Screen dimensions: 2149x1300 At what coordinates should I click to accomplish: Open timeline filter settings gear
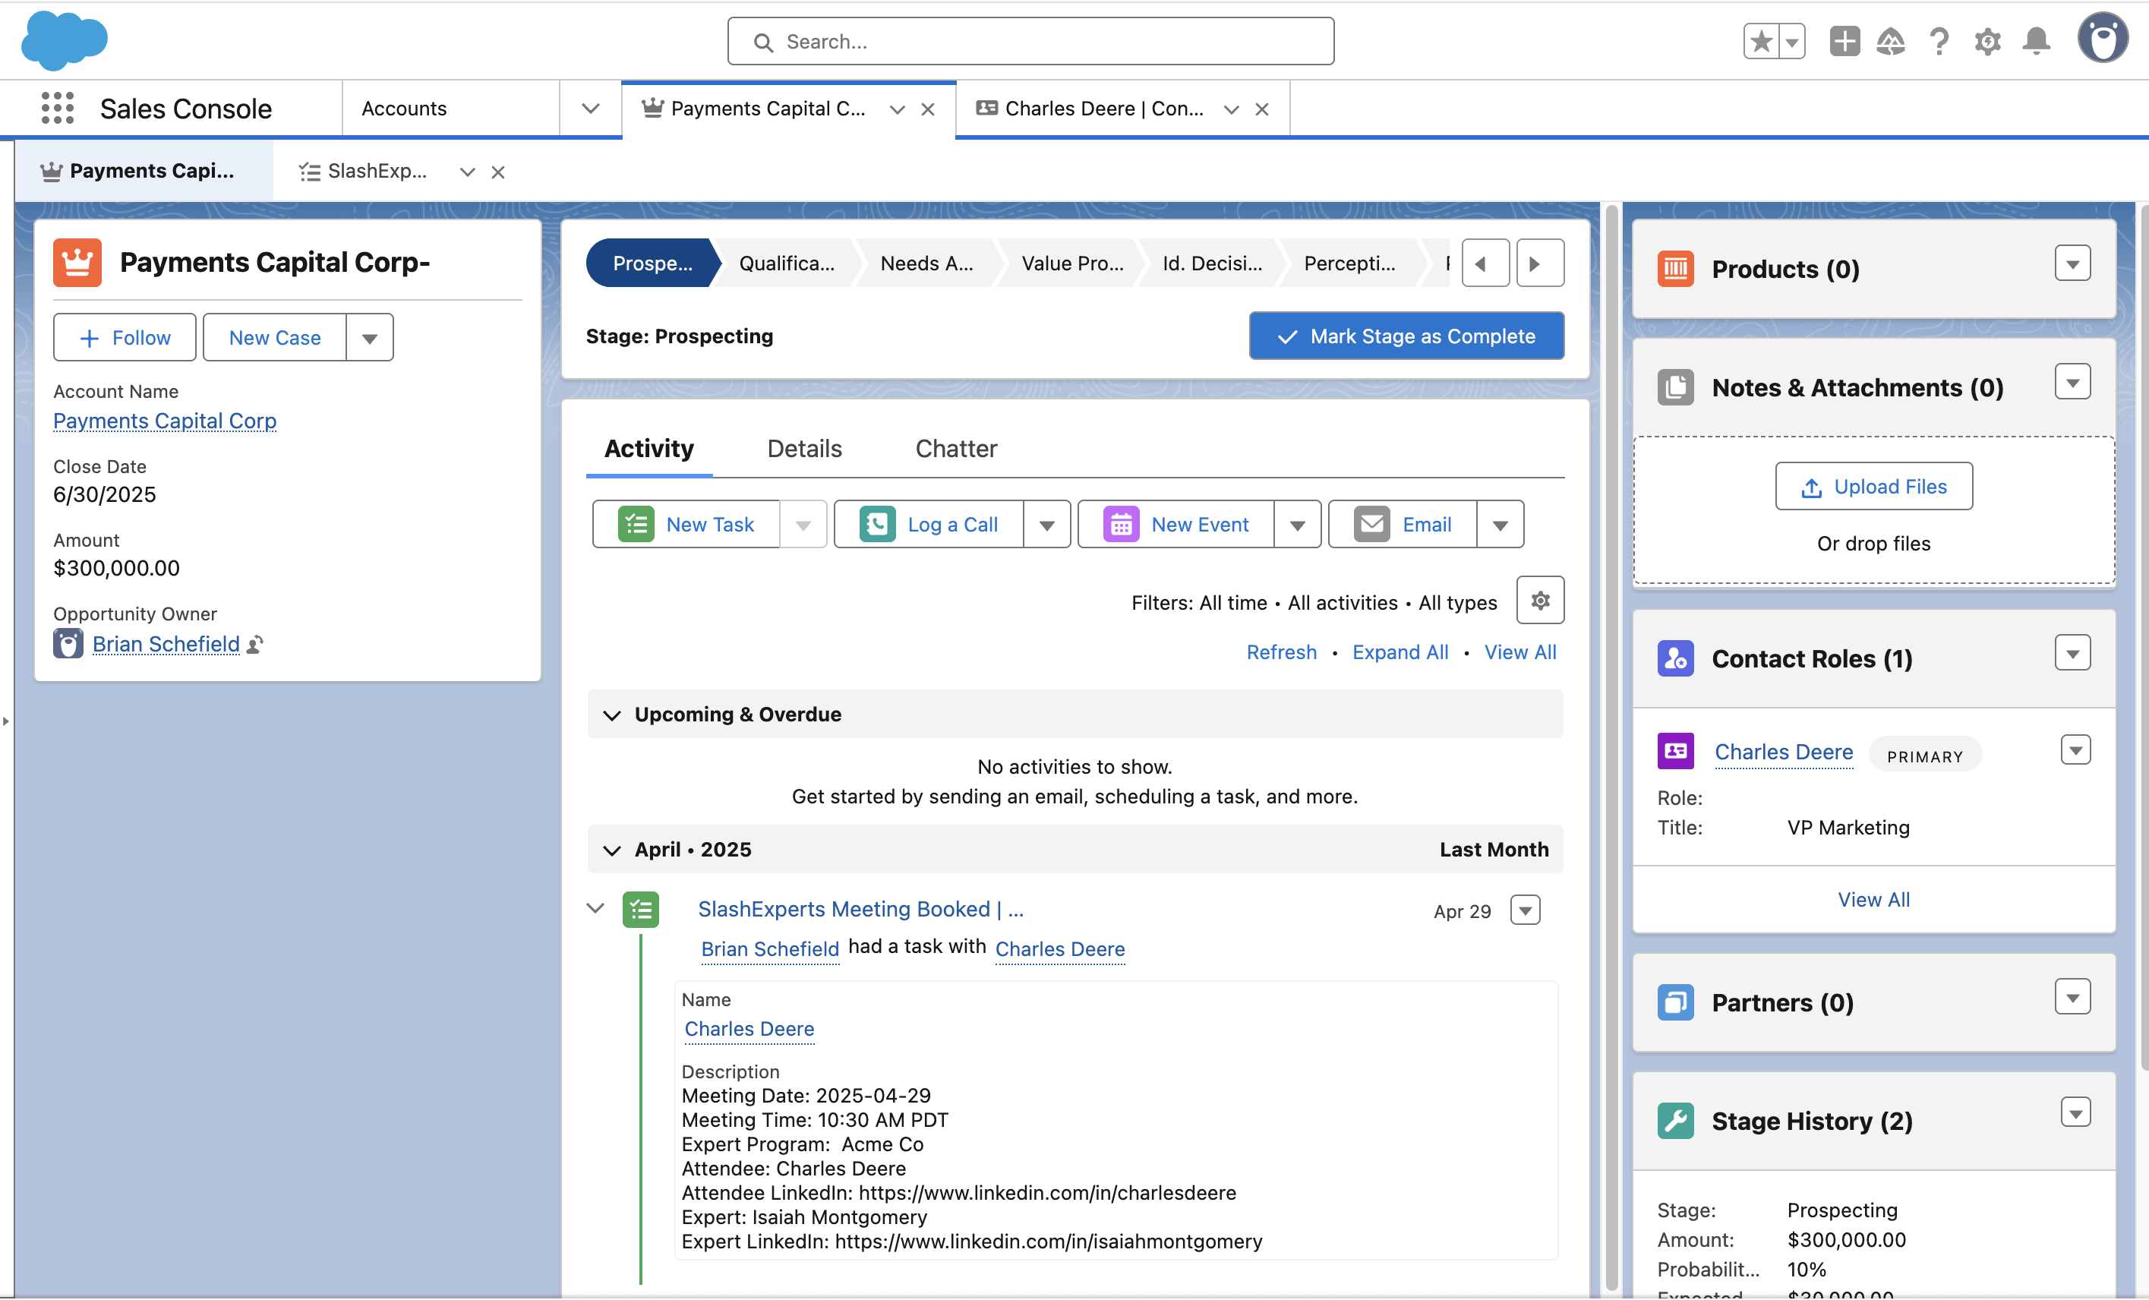pos(1539,601)
